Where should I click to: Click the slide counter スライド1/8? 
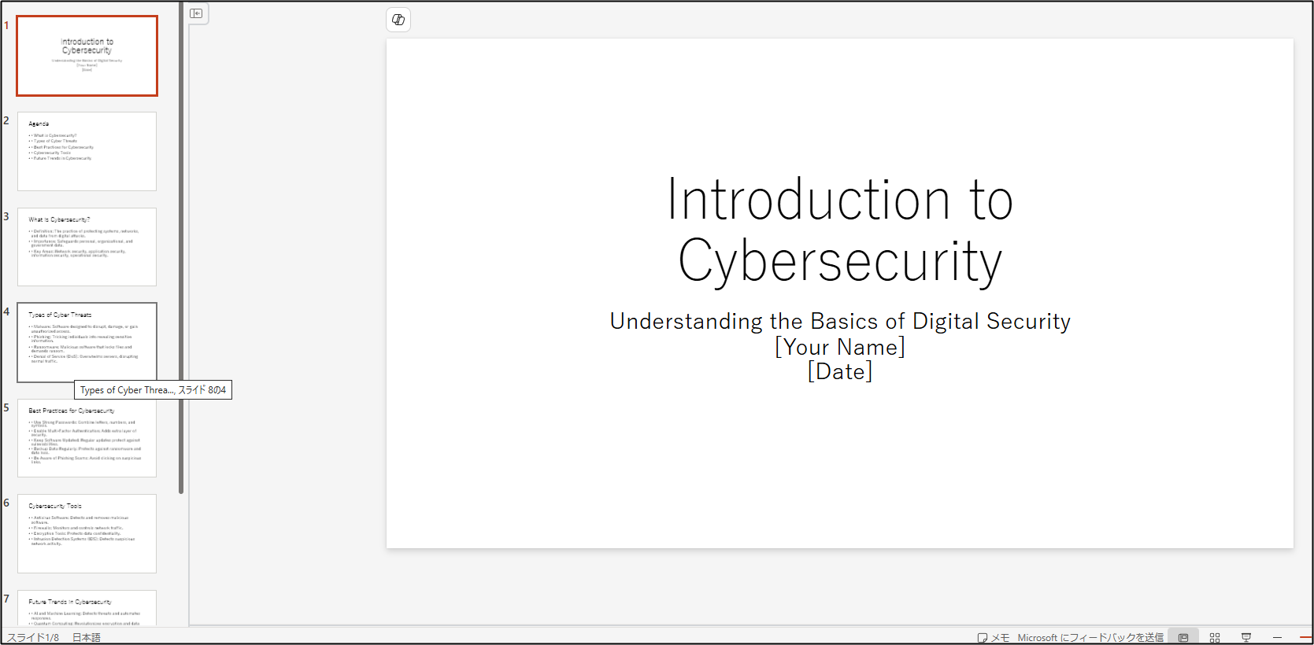33,637
